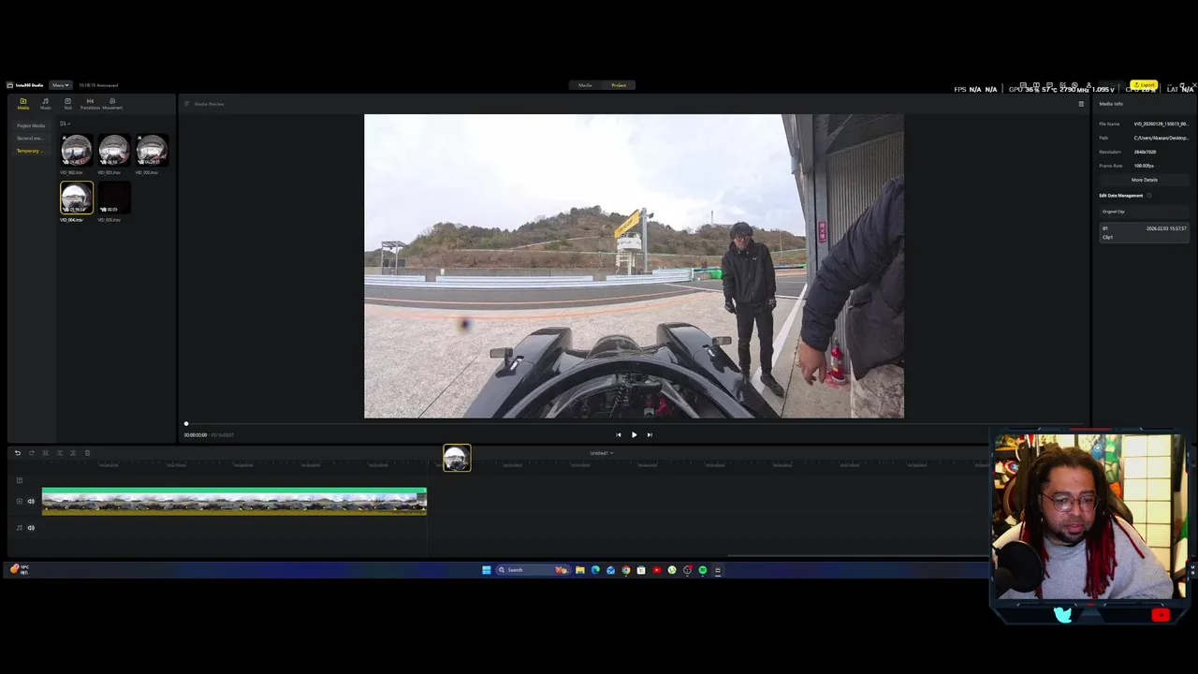Mute the music track audio
The height and width of the screenshot is (674, 1198).
coord(31,528)
